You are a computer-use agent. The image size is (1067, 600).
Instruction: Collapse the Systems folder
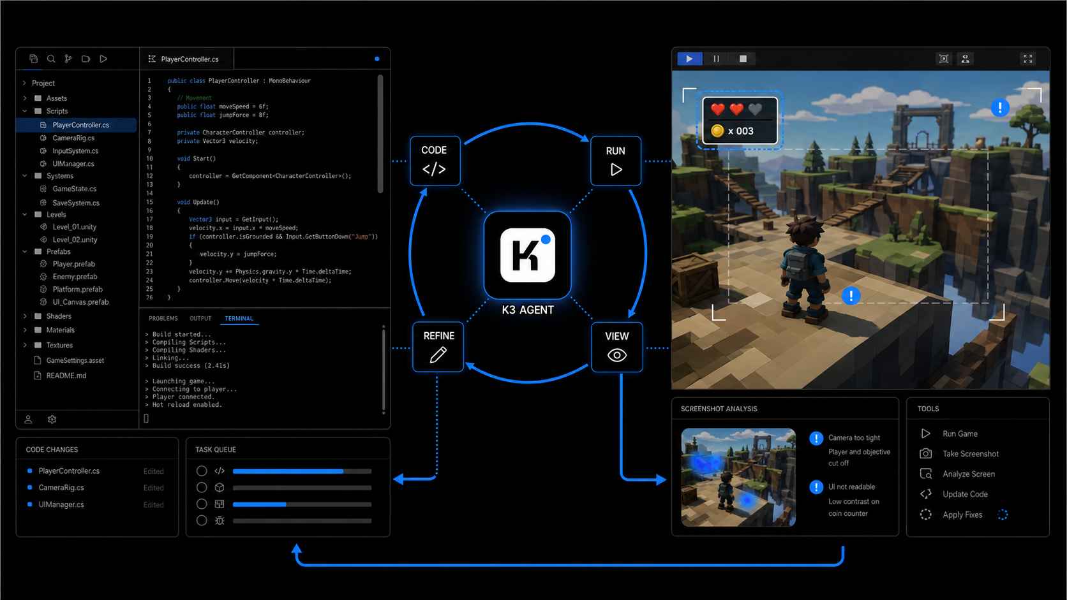click(24, 176)
